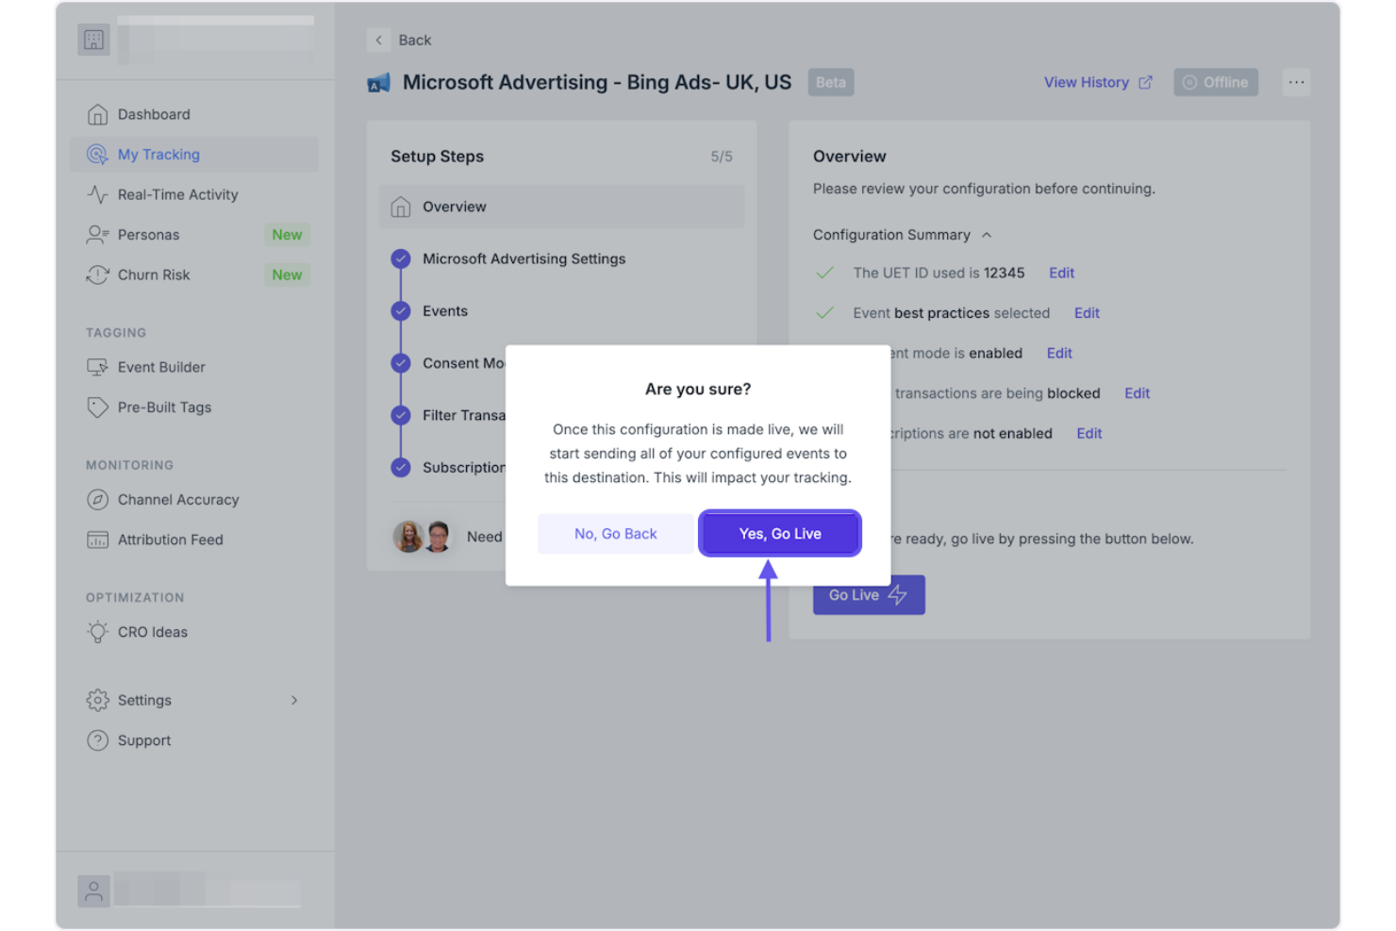This screenshot has width=1396, height=931.
Task: Click the Personas person icon
Action: (x=97, y=235)
